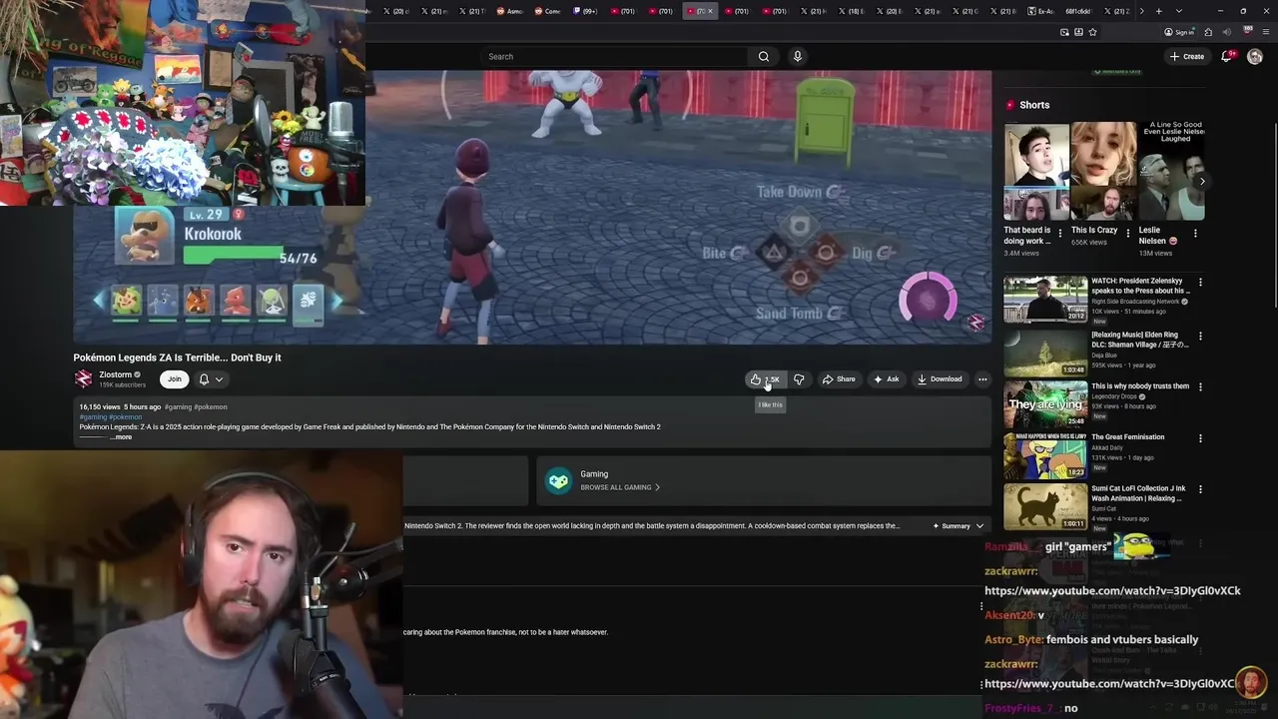Viewport: 1278px width, 719px height.
Task: Open options for 'The Great Feminisation' video
Action: click(x=1200, y=438)
